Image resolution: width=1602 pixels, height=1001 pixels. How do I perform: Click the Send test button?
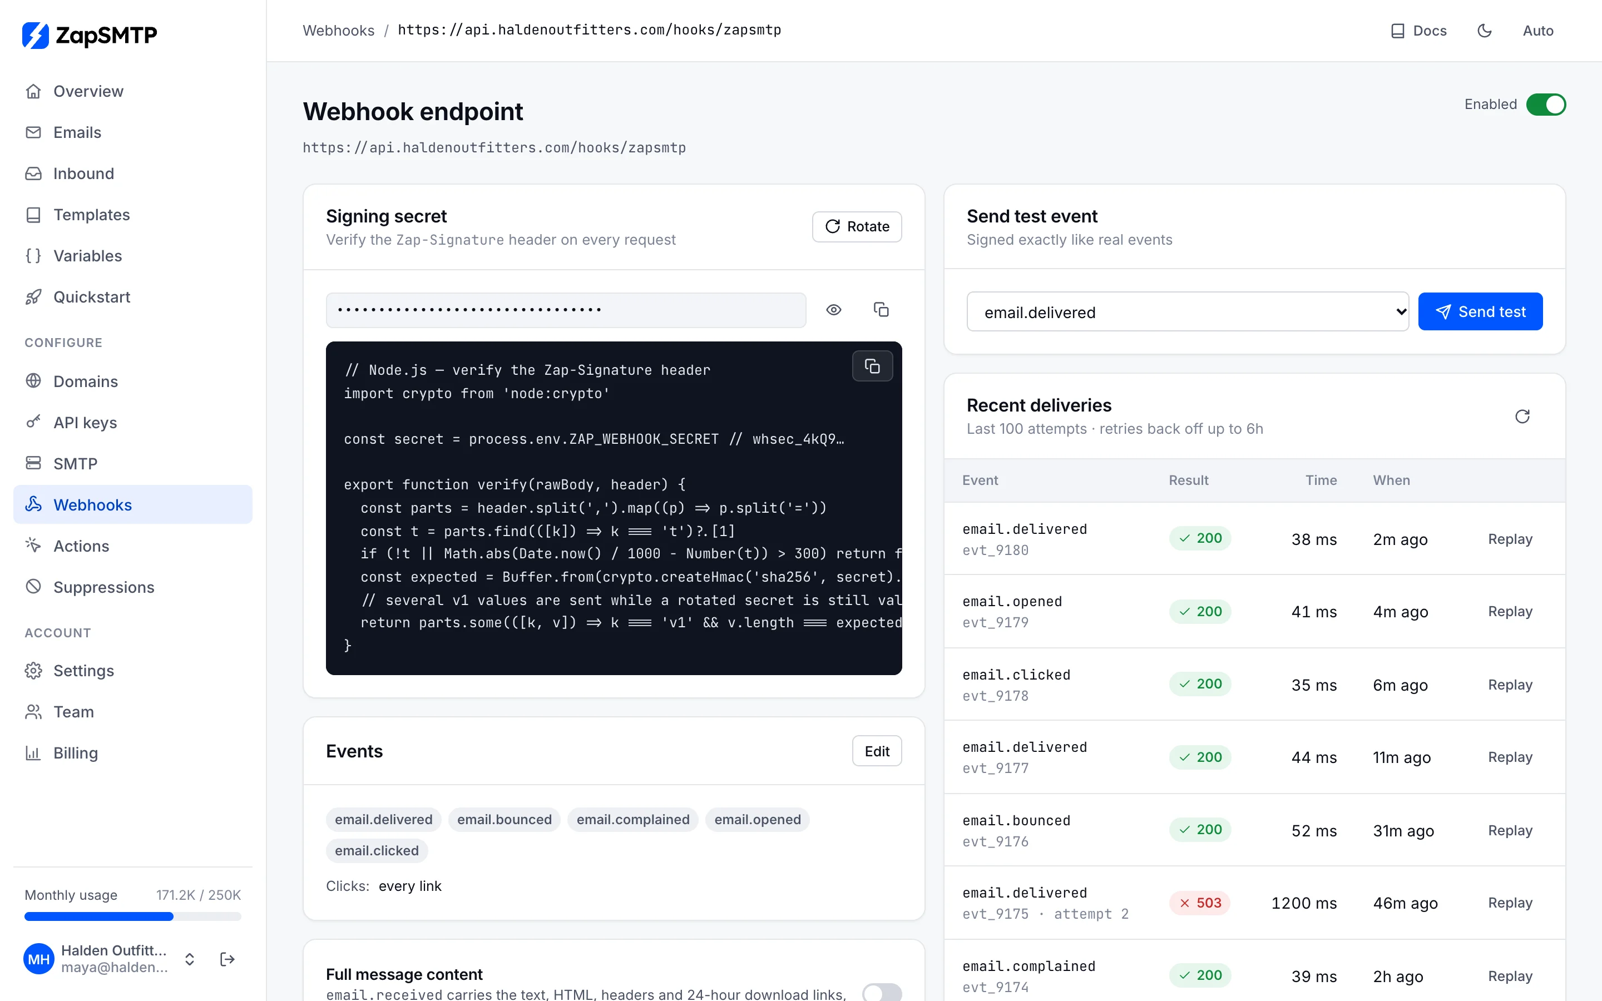click(1480, 311)
